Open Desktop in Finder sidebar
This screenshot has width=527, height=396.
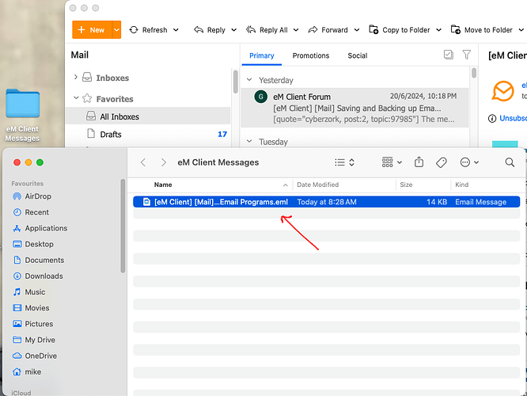click(x=33, y=244)
